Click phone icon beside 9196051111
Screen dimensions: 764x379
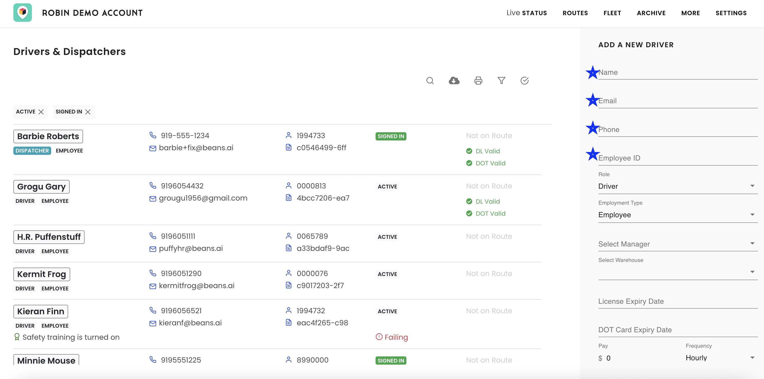click(153, 236)
